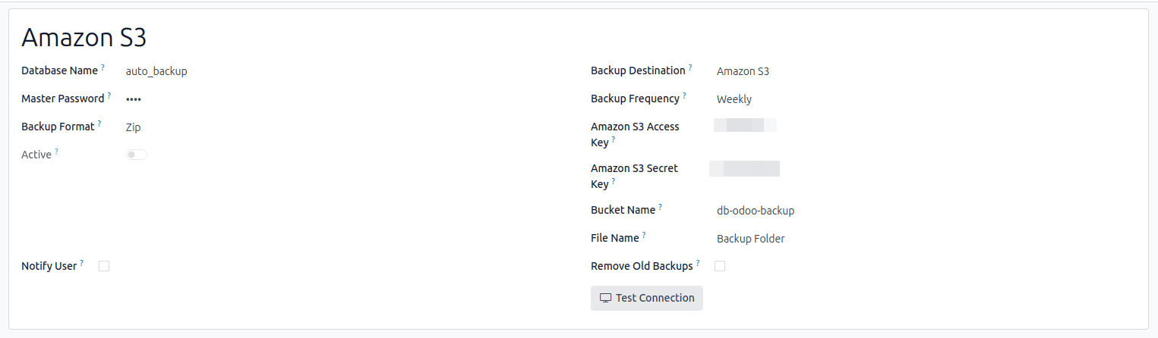The width and height of the screenshot is (1158, 338).
Task: Click the help icon beside Remove Old Backups
Action: [698, 264]
